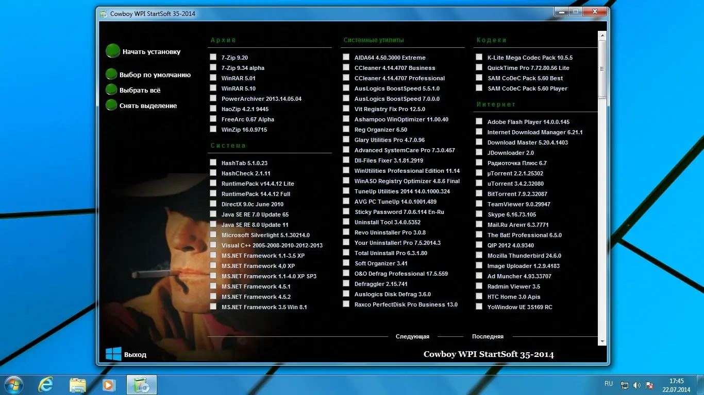Click the Action Center flag tray icon
This screenshot has height=395, width=704.
click(x=649, y=385)
